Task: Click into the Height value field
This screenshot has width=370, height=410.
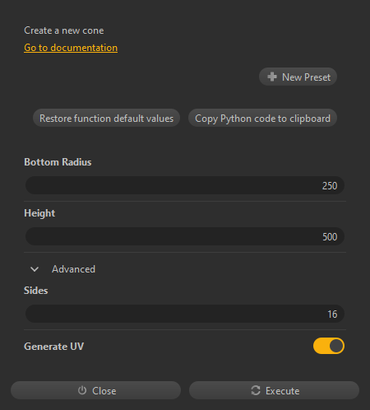Action: pyautogui.click(x=185, y=236)
